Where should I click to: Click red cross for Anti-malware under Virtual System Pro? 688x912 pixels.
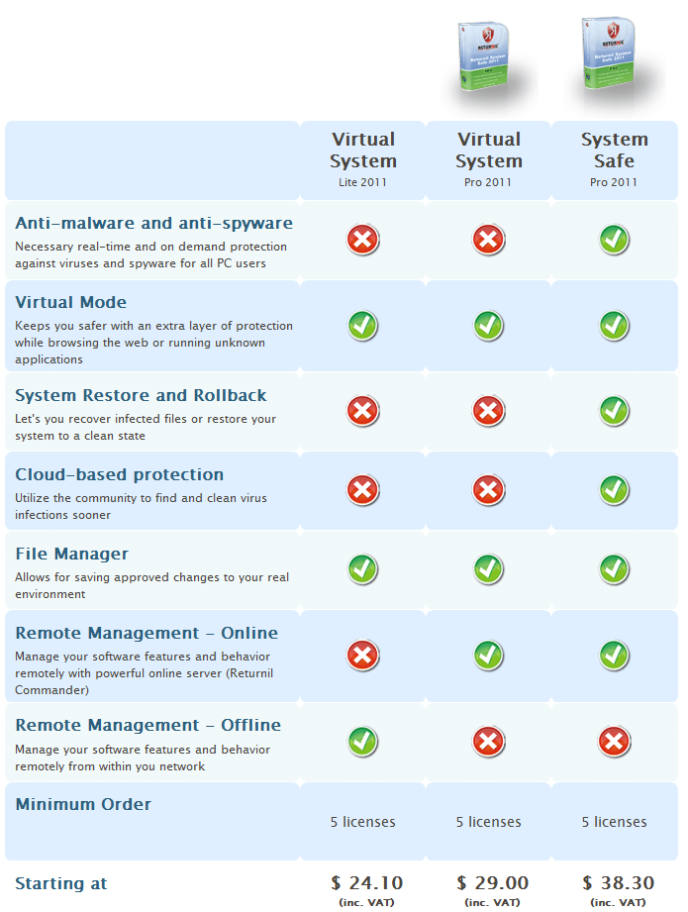click(x=488, y=240)
